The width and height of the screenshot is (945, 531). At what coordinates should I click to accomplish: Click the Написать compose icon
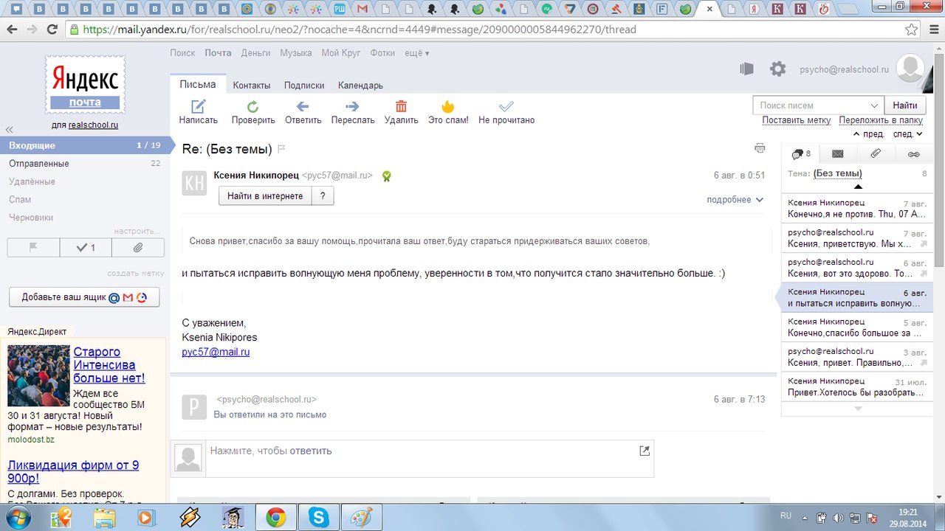tap(198, 106)
